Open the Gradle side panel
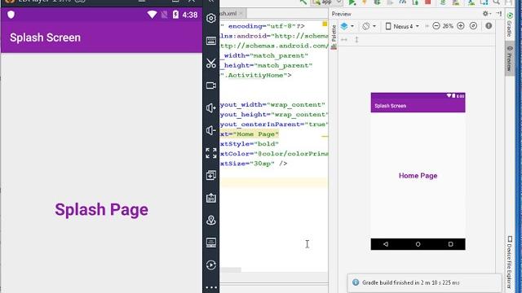The height and width of the screenshot is (293, 522). (509, 24)
